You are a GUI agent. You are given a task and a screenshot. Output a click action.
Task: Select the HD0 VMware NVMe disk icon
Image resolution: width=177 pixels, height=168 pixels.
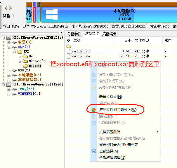8,37
